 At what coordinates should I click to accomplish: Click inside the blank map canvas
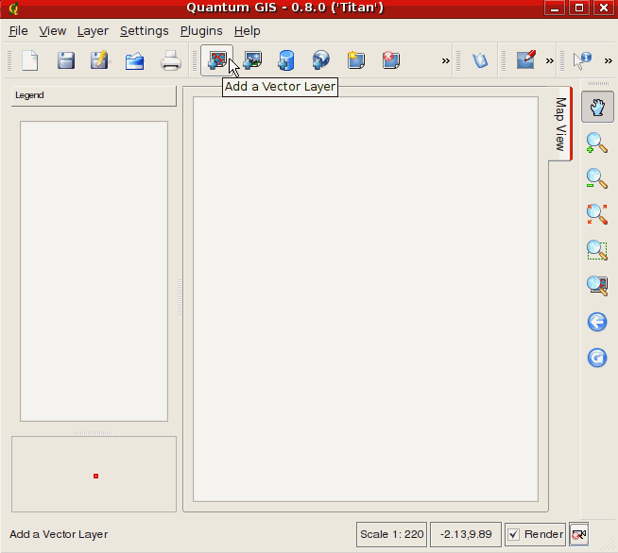point(366,299)
